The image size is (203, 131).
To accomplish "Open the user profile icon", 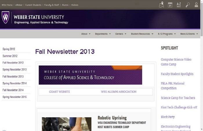I will point(196,5).
